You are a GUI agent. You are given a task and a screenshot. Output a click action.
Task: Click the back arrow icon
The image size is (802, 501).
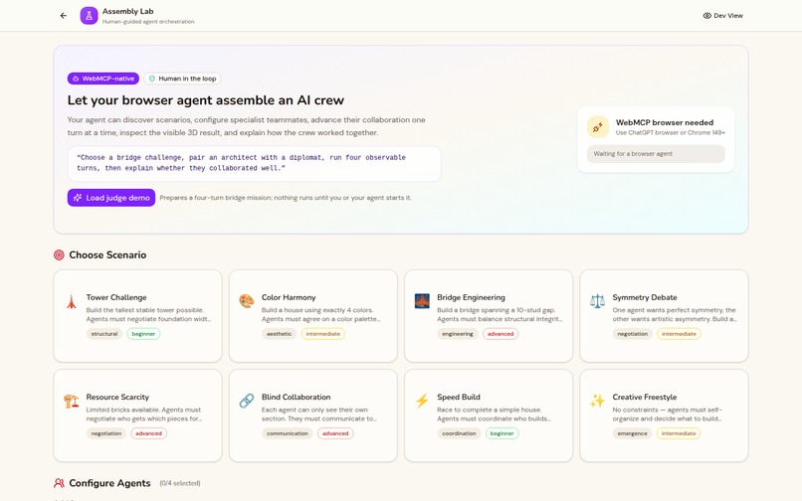pyautogui.click(x=64, y=16)
